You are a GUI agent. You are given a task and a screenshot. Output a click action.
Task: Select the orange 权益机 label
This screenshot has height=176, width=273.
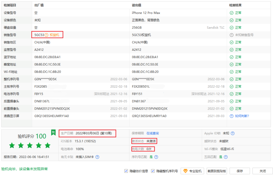click(55, 35)
